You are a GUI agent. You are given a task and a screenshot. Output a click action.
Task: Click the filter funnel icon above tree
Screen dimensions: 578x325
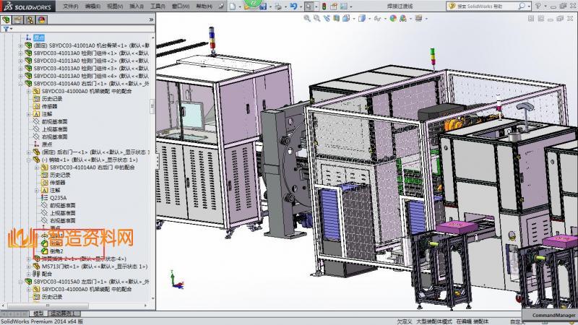click(5, 30)
